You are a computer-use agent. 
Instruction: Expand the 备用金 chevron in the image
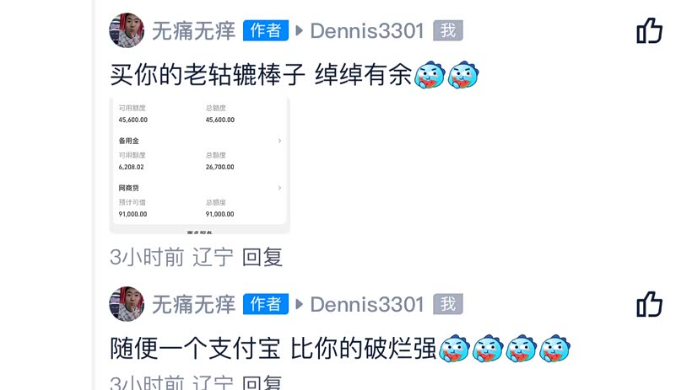tap(279, 141)
